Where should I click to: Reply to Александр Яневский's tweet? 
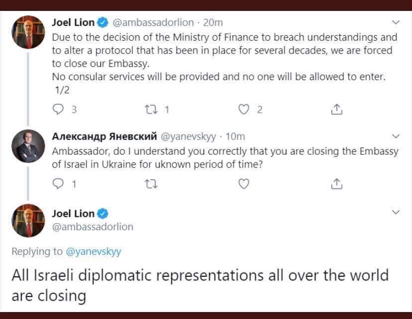pyautogui.click(x=58, y=184)
